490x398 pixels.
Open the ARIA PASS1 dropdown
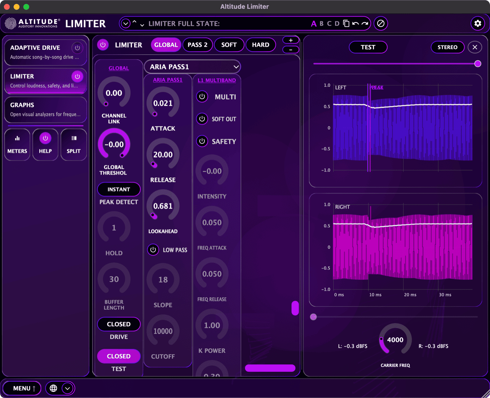193,67
